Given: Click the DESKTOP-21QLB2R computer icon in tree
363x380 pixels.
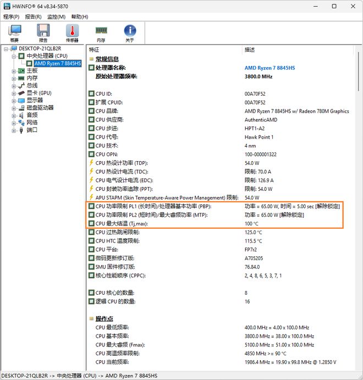Looking at the screenshot, I should point(14,48).
